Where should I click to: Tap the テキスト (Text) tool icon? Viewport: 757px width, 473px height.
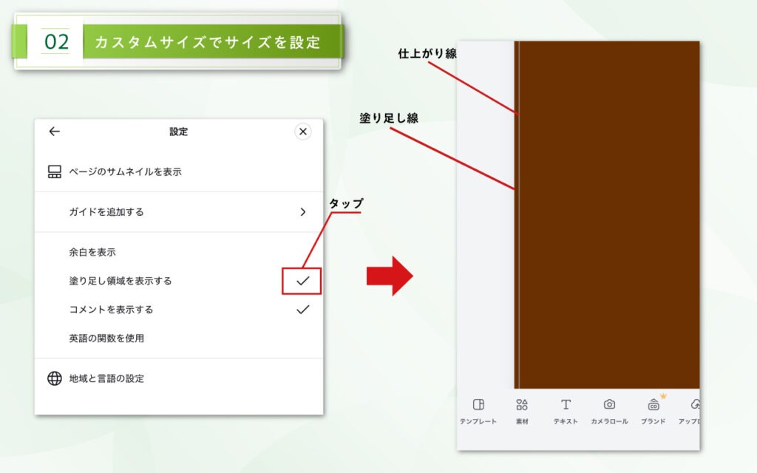(x=566, y=405)
